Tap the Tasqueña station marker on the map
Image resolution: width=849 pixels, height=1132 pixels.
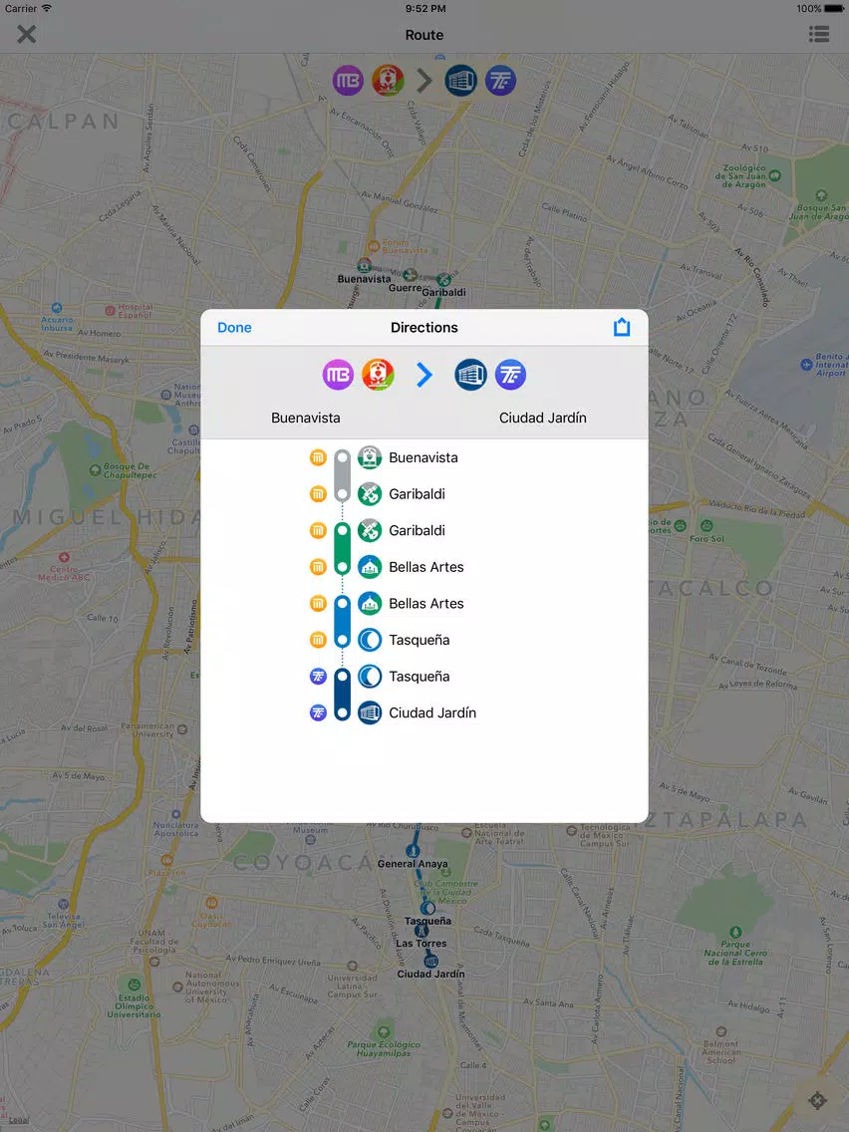pyautogui.click(x=427, y=908)
